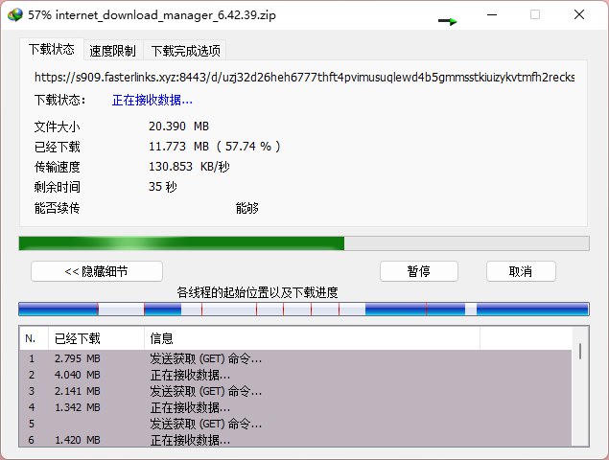Switch to the 下载状态 tab
The height and width of the screenshot is (460, 609).
coord(51,49)
